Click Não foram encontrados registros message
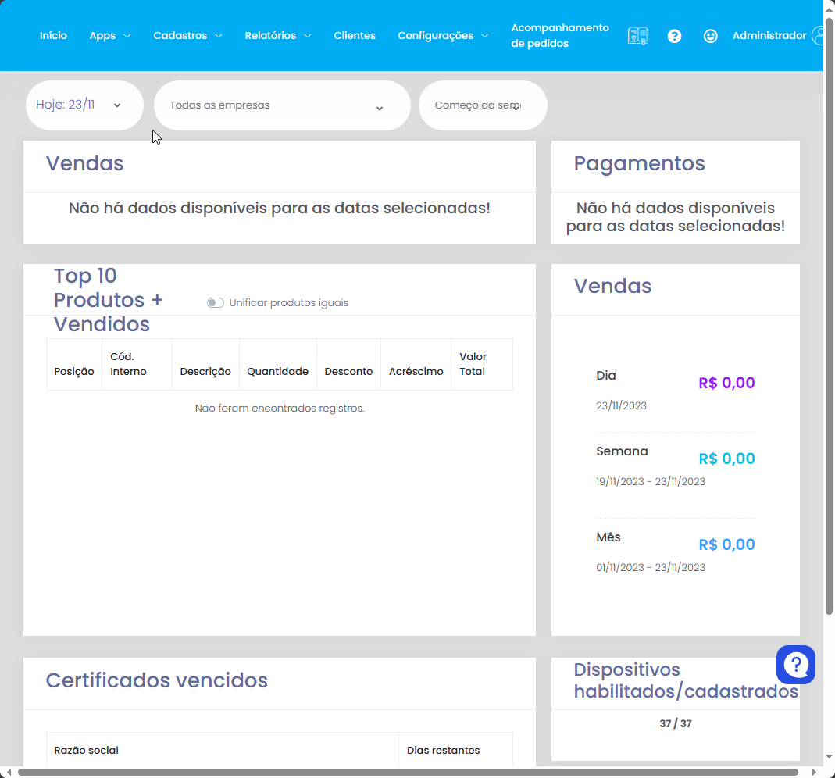The width and height of the screenshot is (835, 778). (280, 408)
